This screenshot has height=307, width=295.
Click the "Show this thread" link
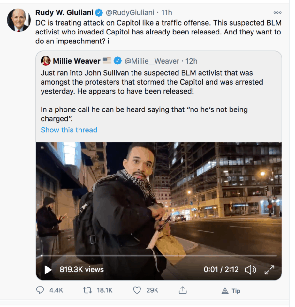point(69,130)
